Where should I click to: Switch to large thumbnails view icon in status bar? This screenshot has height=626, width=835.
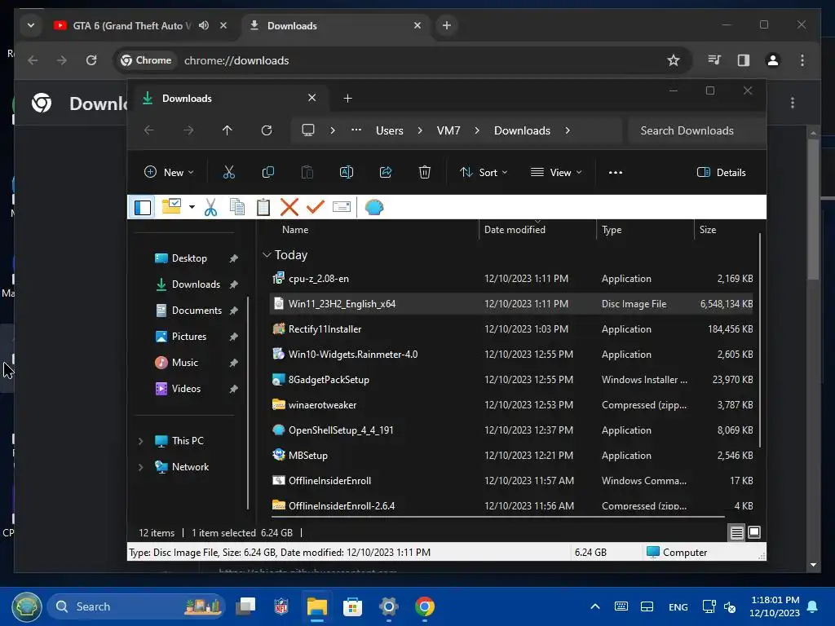tap(754, 532)
